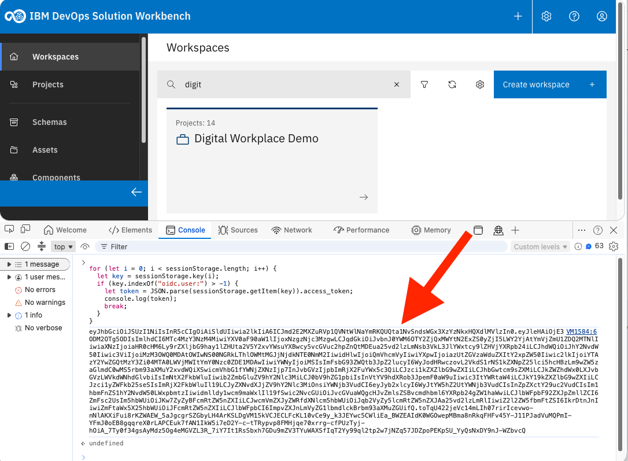
Task: Click the plus icon in the blue header
Action: click(518, 16)
